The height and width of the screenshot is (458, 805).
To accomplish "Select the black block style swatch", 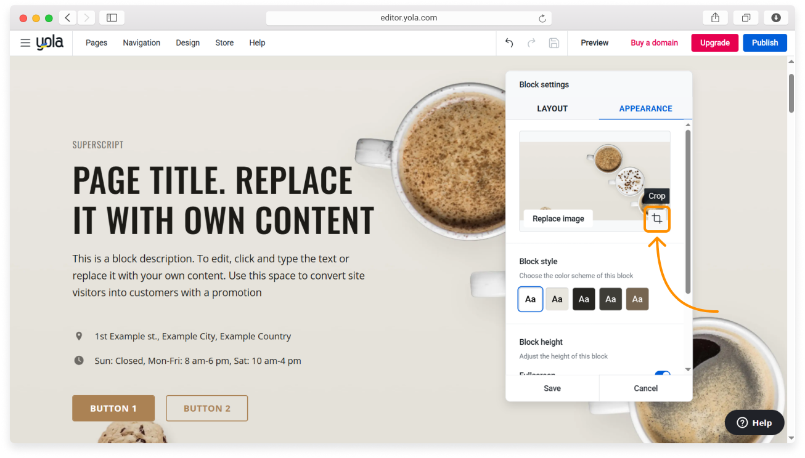I will pyautogui.click(x=583, y=299).
